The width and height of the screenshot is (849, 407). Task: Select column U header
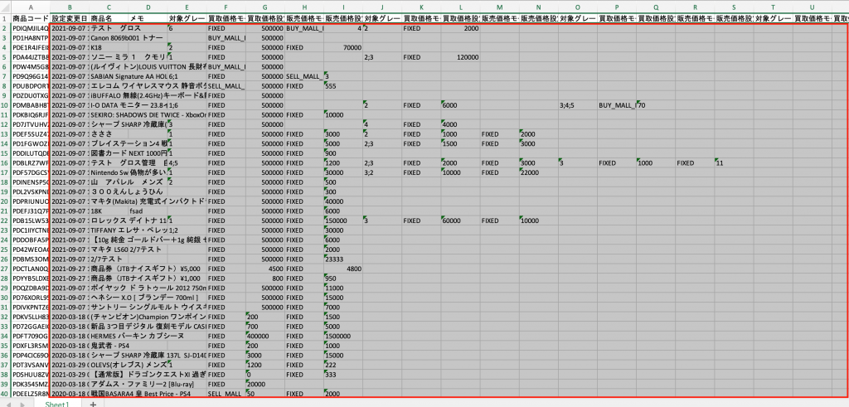[x=813, y=7]
